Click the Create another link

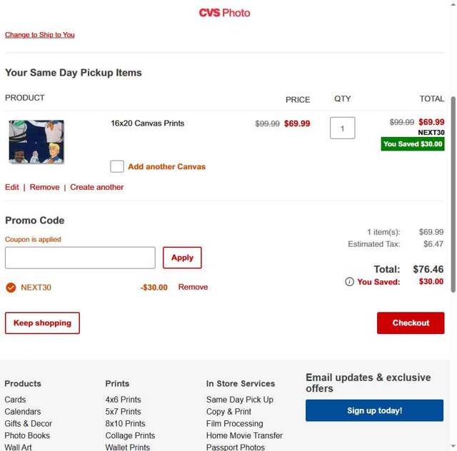point(96,187)
